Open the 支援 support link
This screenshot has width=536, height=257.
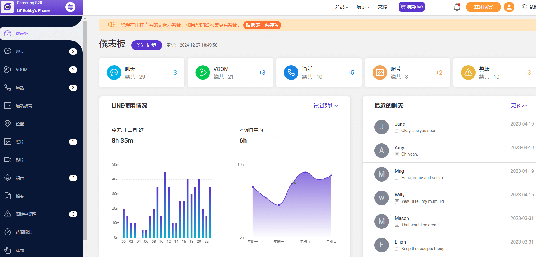[383, 7]
